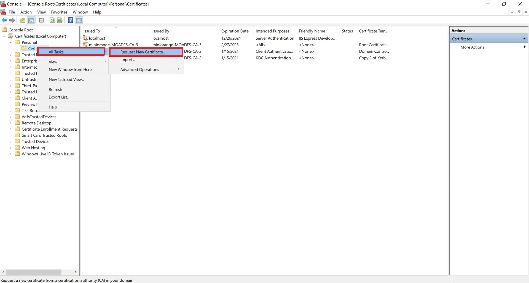Open Help using the question mark icon
529x283 pixels.
coord(70,20)
